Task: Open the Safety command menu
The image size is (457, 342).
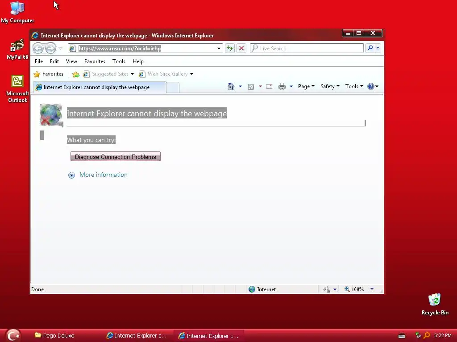Action: point(330,86)
